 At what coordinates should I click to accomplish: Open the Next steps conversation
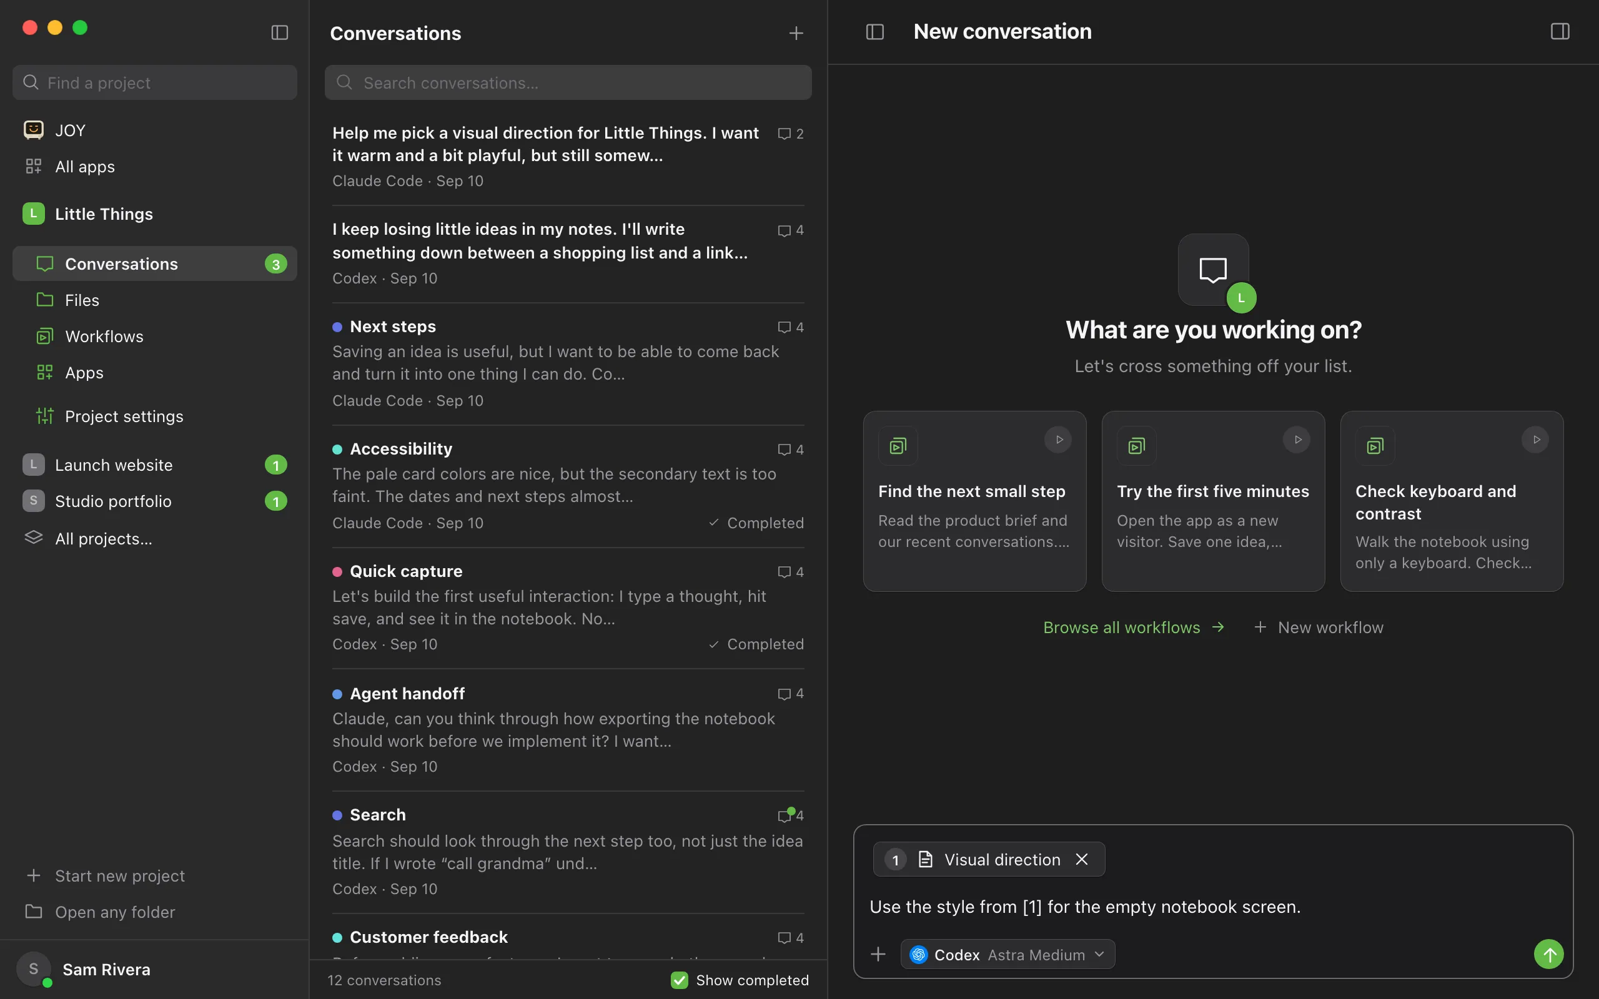[x=568, y=364]
